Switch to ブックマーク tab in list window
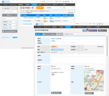109x96 pixels. click(x=47, y=5)
